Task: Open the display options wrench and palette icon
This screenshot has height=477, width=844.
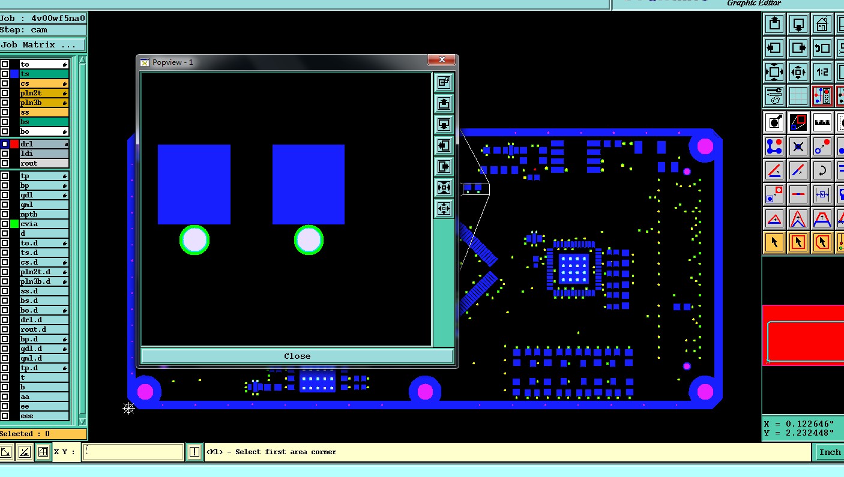Action: 774,96
